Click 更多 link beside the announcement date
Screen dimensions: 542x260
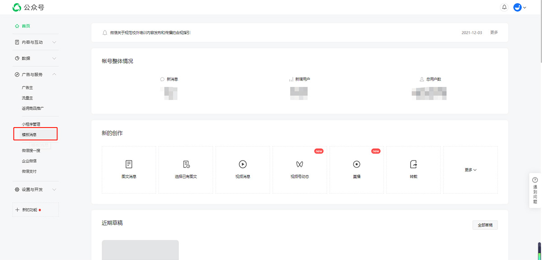[494, 32]
